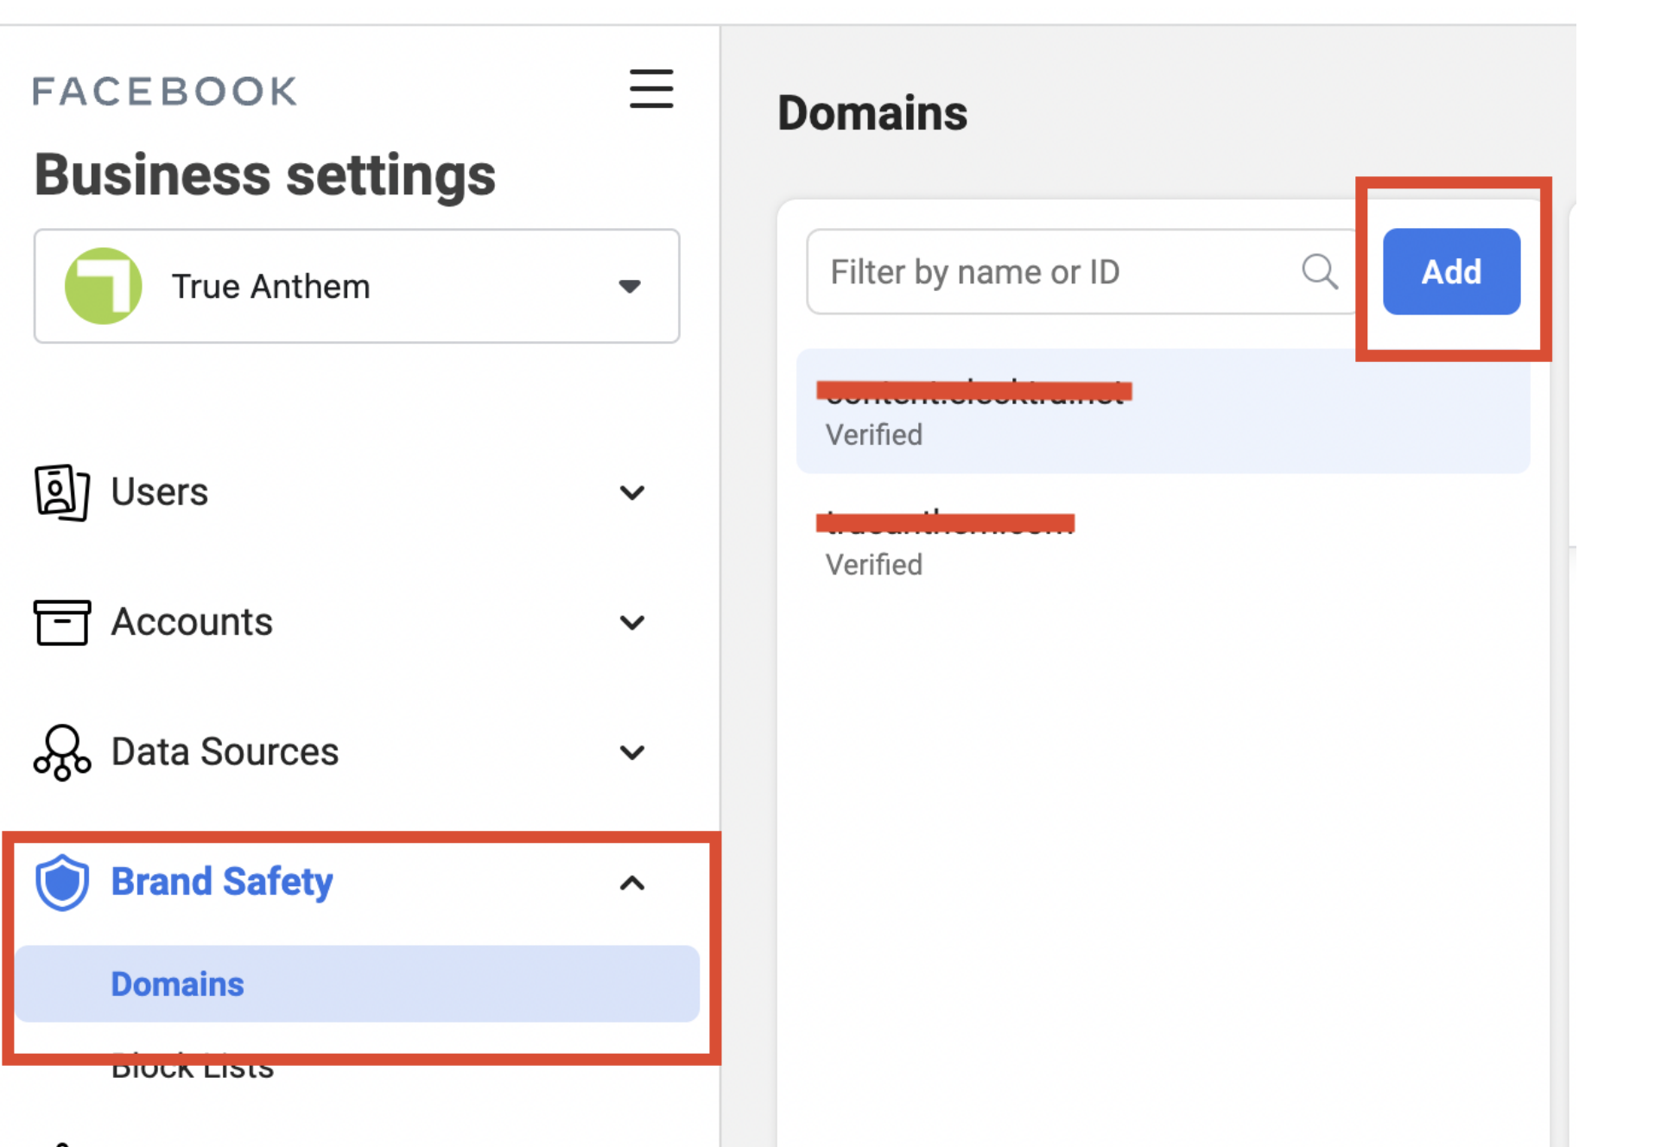1655x1147 pixels.
Task: Expand the Accounts section chevron
Action: tap(632, 623)
